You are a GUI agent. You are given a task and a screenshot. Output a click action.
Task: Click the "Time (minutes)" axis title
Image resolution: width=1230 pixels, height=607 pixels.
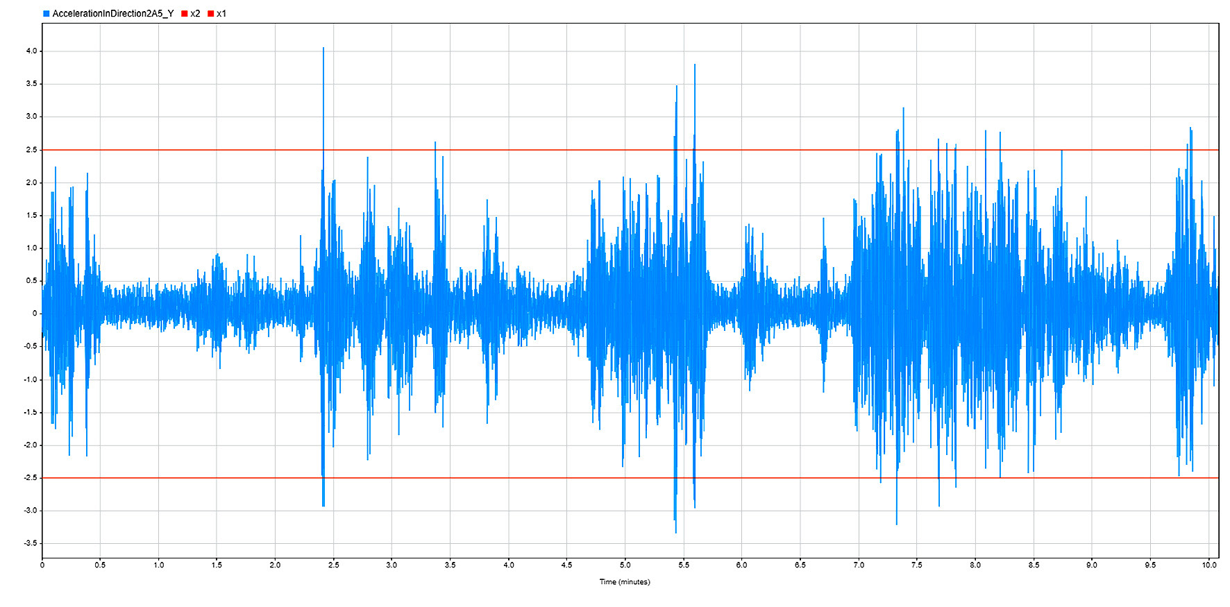[625, 582]
